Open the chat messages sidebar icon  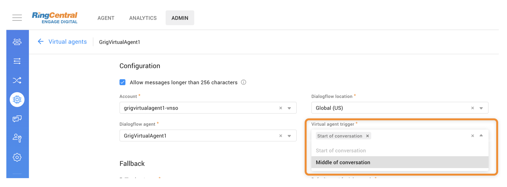pos(17,119)
